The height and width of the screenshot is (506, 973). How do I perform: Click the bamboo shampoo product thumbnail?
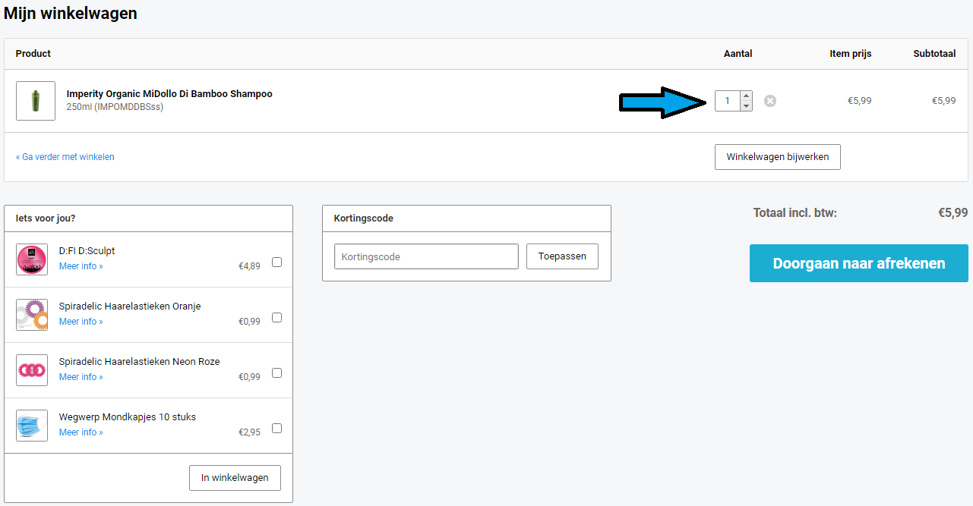[36, 101]
